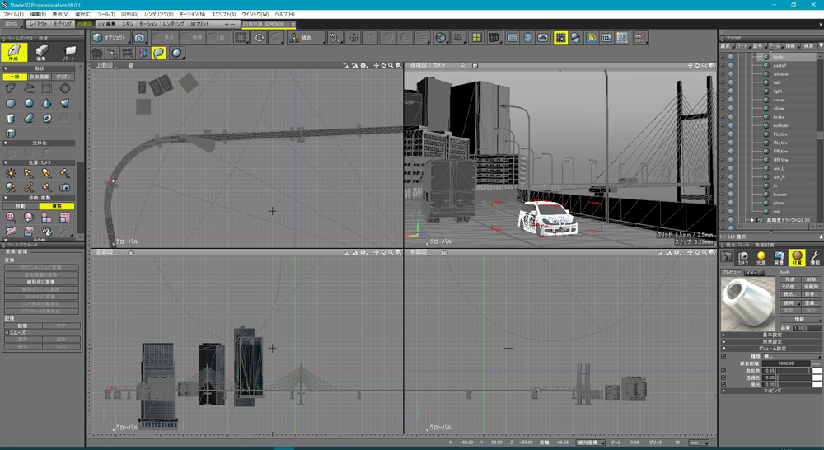Open the 統合 manipulator dropdown
Viewport: 824px width, 450px height.
[x=306, y=38]
